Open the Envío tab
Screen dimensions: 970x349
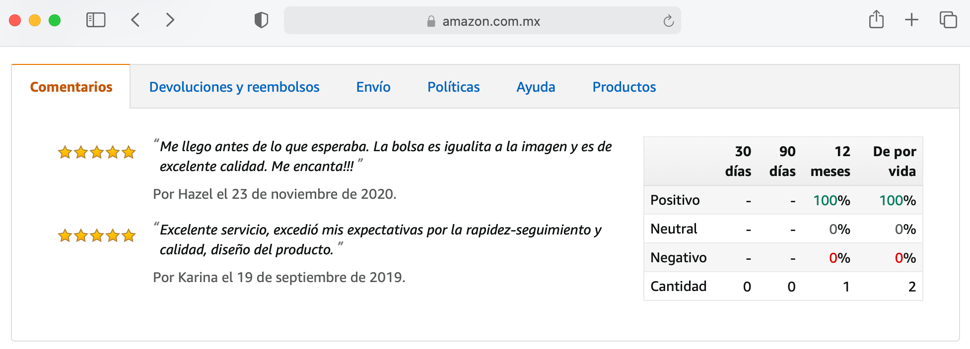point(373,87)
